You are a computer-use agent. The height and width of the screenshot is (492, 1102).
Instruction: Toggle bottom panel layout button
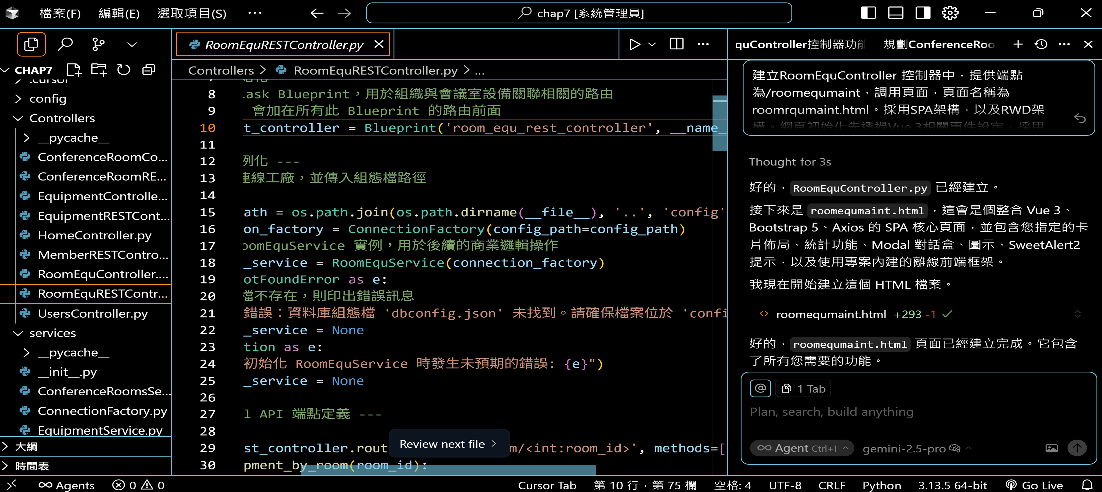tap(896, 13)
